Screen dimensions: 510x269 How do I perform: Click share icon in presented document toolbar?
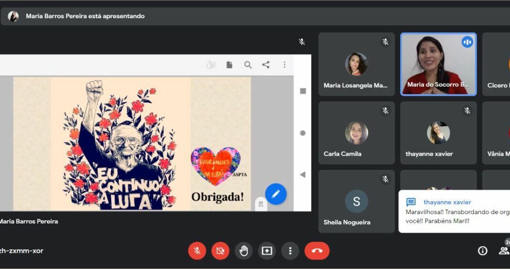(266, 65)
